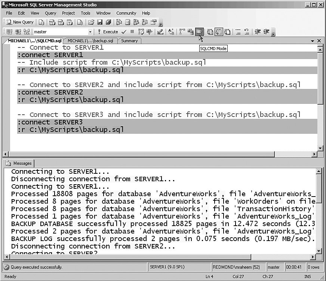Select the SQLCMD.sql document tab
Image resolution: width=326 pixels, height=281 pixels.
[34, 41]
